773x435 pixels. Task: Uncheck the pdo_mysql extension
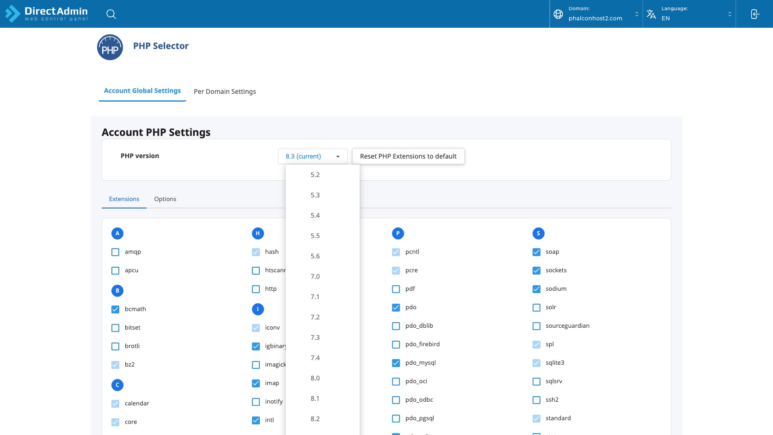(x=396, y=363)
